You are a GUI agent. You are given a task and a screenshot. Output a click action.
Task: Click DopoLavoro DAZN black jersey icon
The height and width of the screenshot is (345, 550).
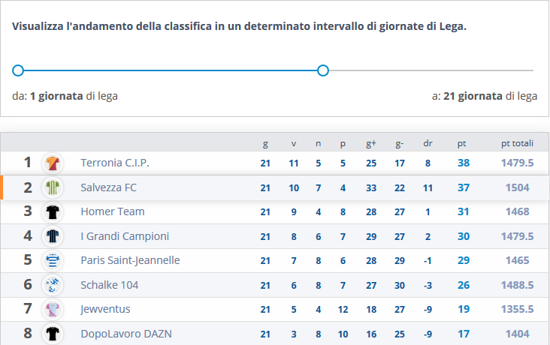53,334
